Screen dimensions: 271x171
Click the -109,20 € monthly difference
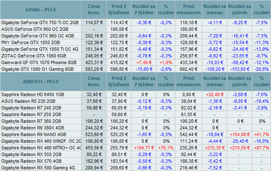coord(215,69)
